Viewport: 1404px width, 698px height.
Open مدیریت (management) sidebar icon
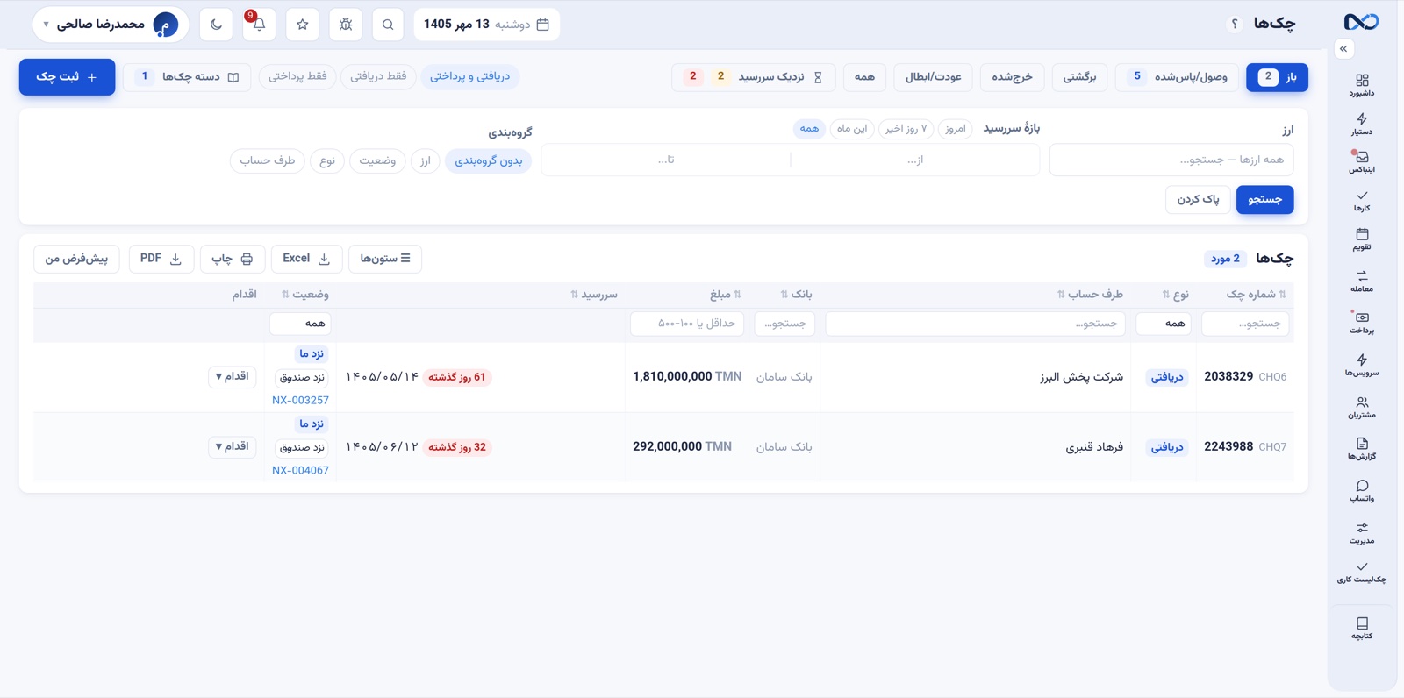pyautogui.click(x=1362, y=533)
